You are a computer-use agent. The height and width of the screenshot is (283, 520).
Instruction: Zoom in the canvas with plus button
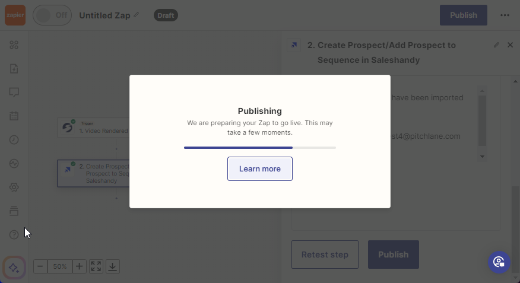click(80, 266)
